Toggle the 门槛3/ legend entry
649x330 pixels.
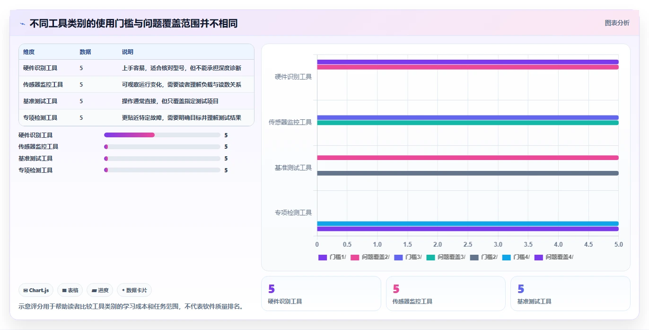408,257
